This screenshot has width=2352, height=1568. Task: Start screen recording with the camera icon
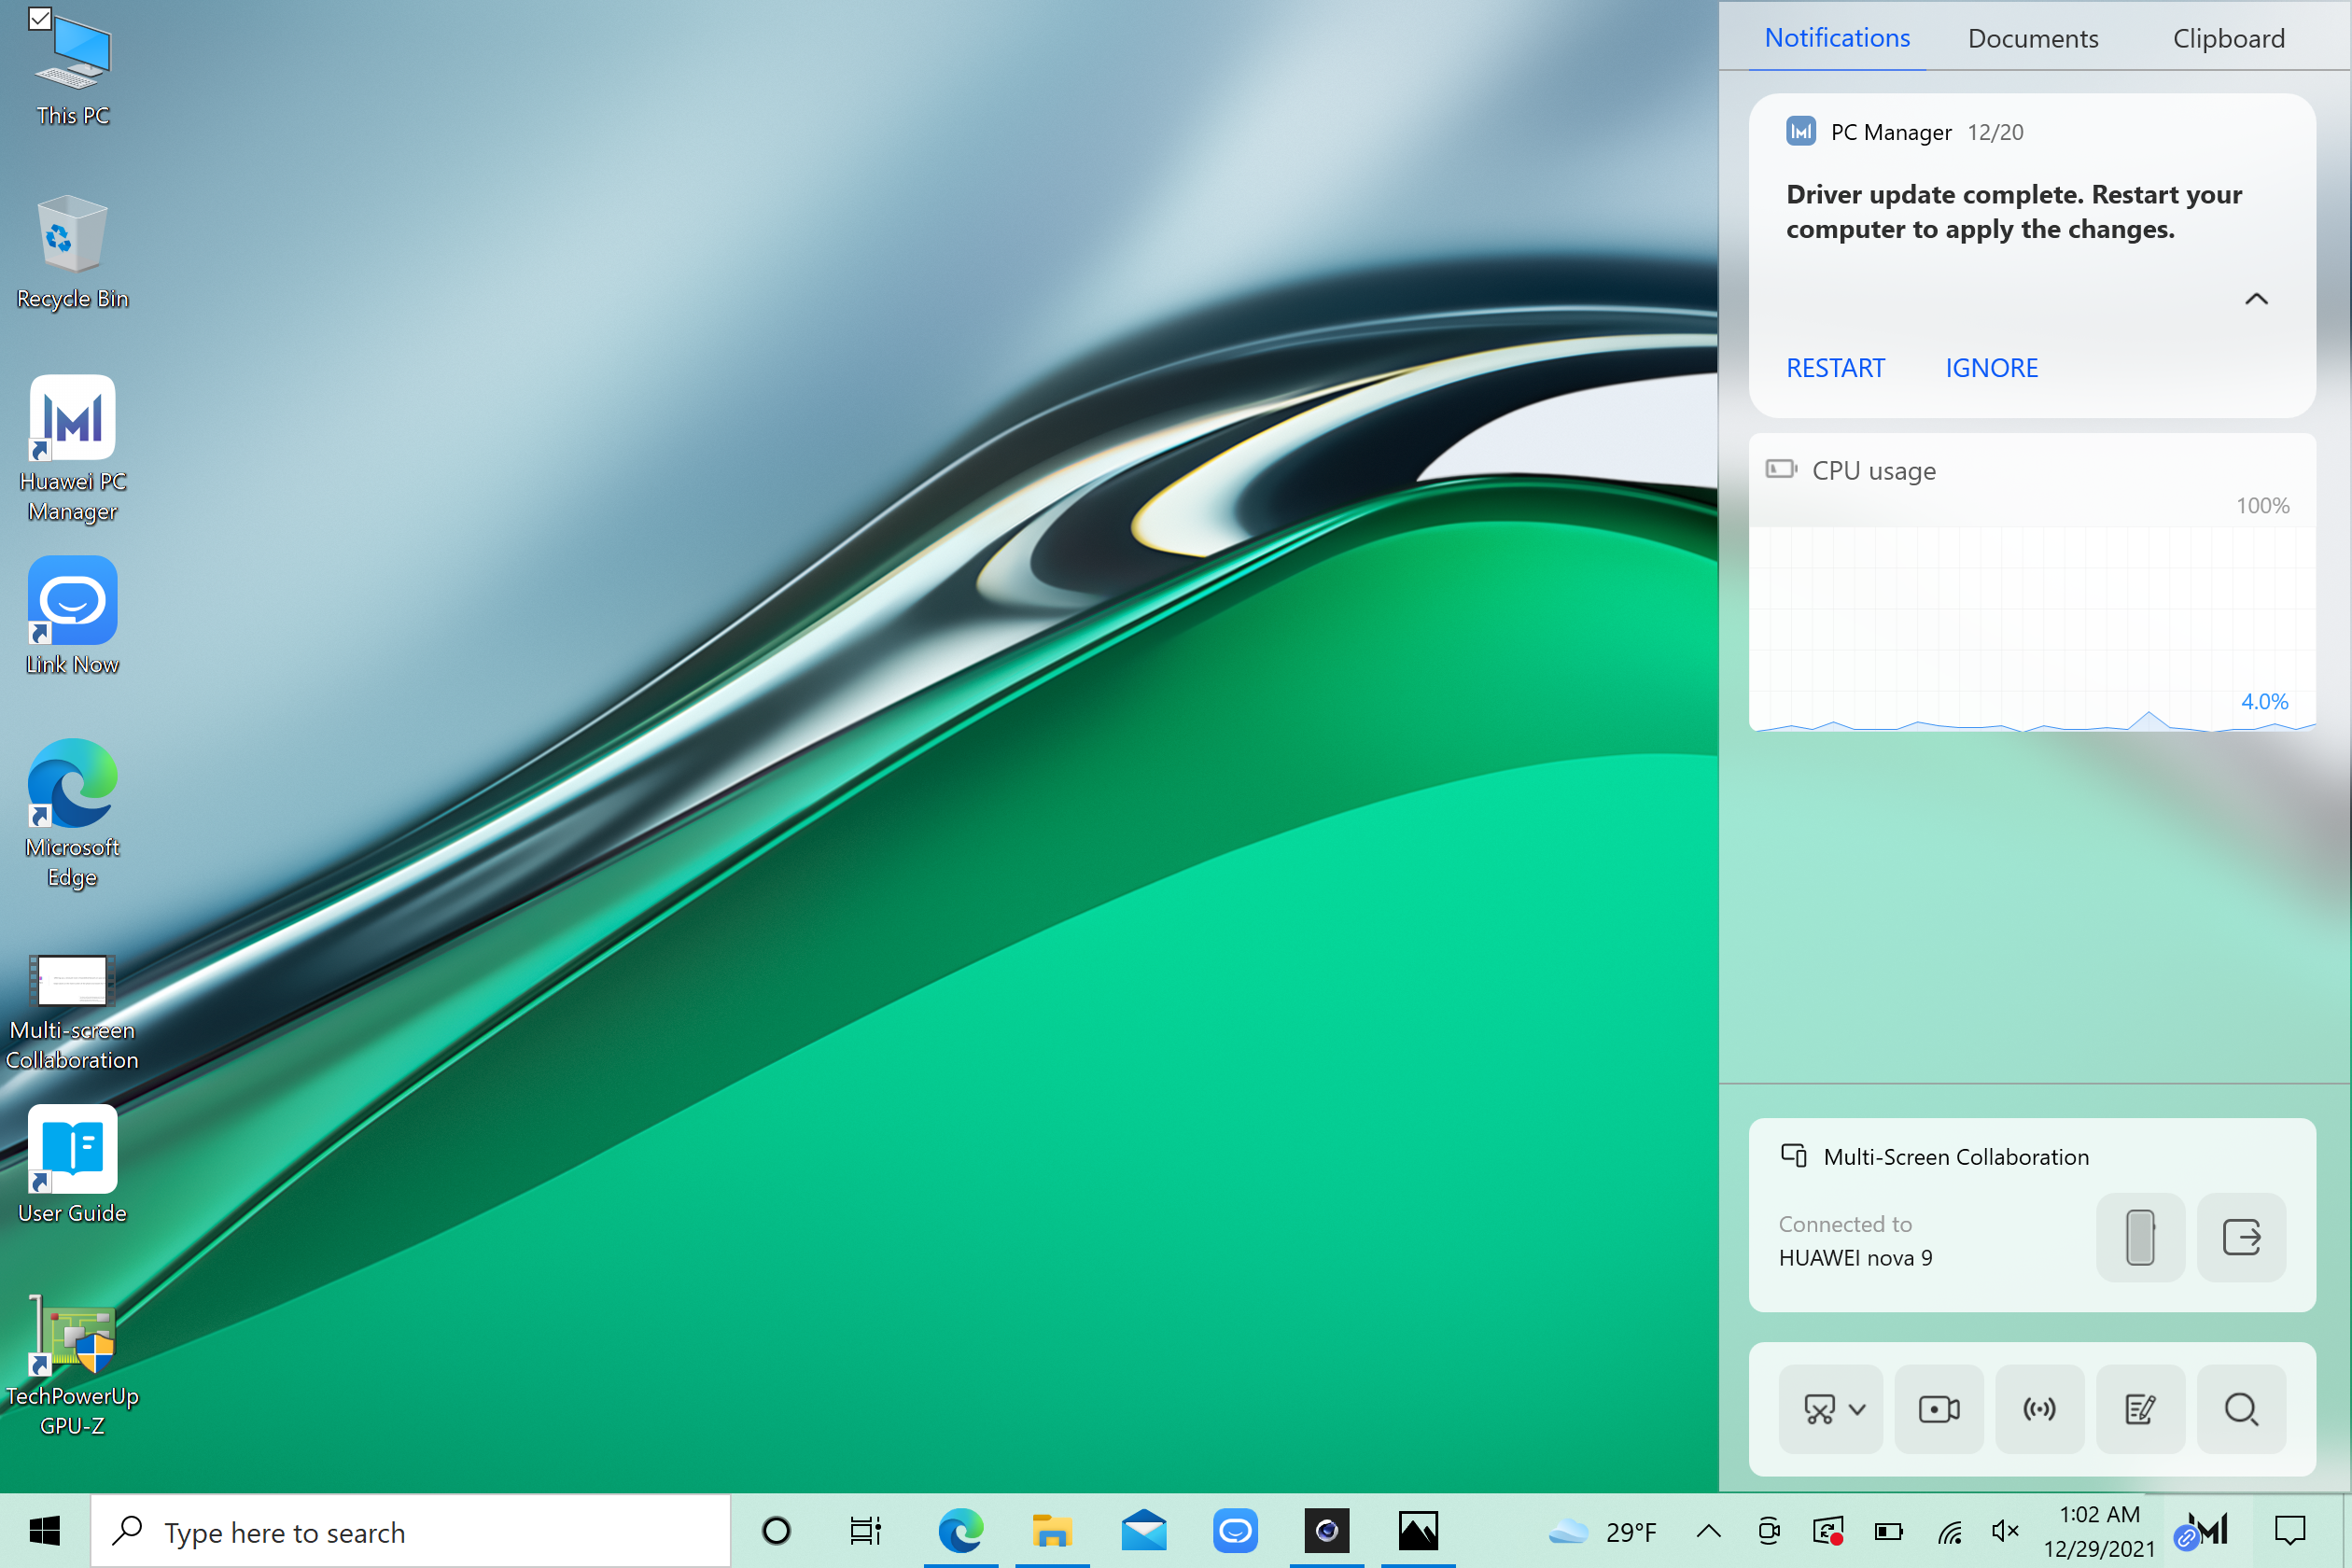(1938, 1409)
